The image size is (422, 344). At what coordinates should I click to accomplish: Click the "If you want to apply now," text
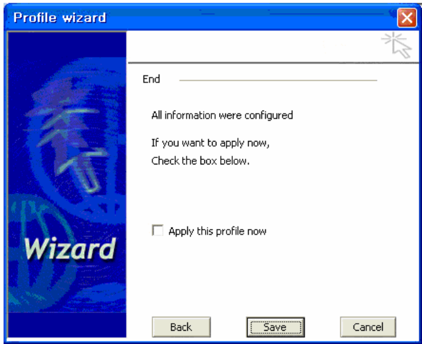pos(210,143)
